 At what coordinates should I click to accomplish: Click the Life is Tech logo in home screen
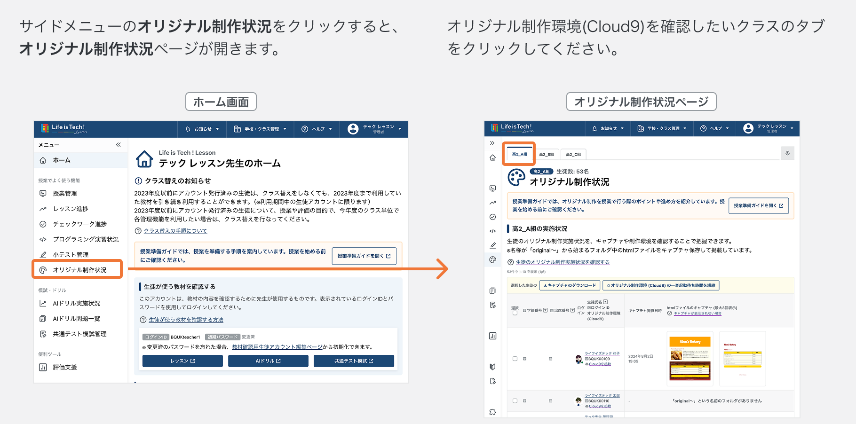(63, 128)
